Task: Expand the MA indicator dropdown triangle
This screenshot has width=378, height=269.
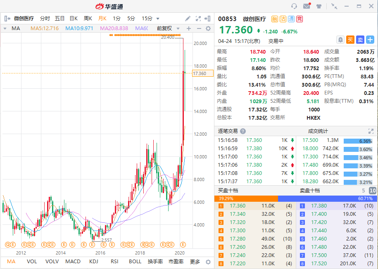Action: (x=5, y=28)
